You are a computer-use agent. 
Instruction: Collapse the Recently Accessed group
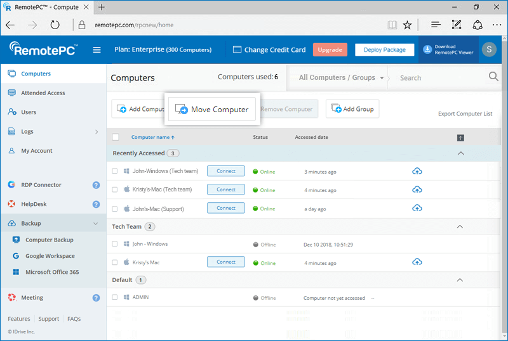tap(460, 153)
